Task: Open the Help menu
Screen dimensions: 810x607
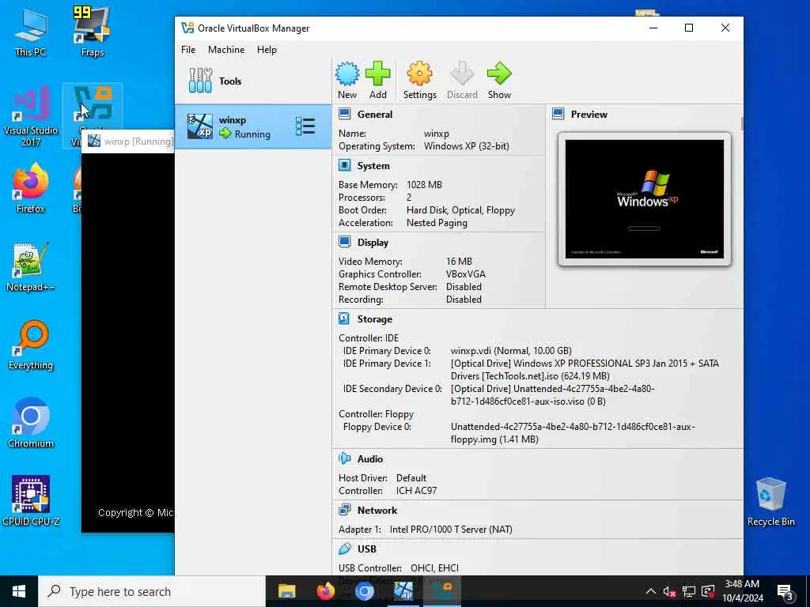Action: 267,50
